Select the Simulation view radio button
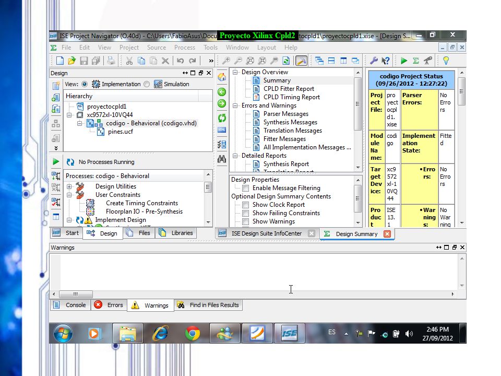This screenshot has height=376, width=501. pos(147,84)
